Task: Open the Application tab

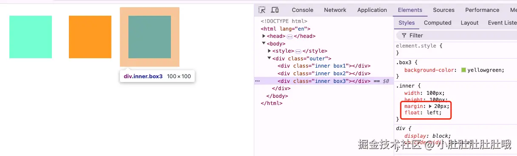Action: [x=372, y=10]
